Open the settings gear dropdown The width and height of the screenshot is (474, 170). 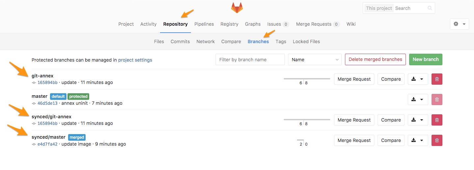click(459, 24)
